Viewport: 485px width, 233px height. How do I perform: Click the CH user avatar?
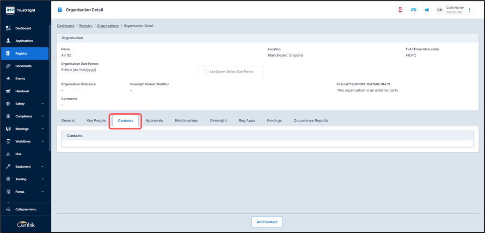click(x=440, y=10)
